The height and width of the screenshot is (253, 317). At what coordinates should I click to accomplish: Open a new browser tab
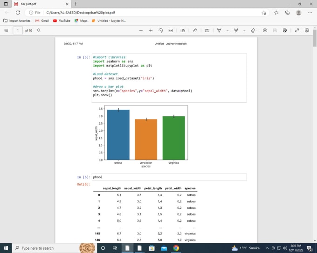(x=75, y=4)
